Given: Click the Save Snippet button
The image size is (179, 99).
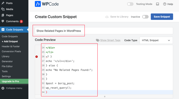Looking at the screenshot, I should tap(162, 17).
